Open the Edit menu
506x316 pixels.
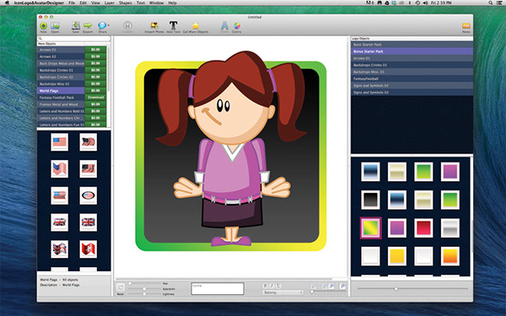(x=83, y=3)
